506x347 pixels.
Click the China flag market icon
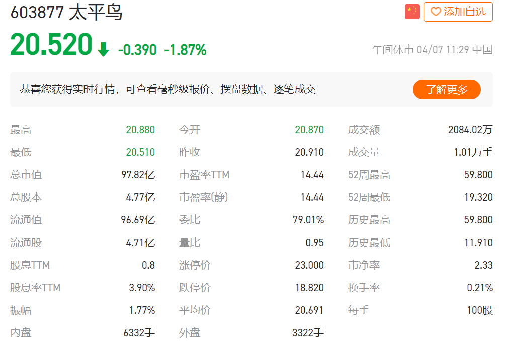coord(412,12)
